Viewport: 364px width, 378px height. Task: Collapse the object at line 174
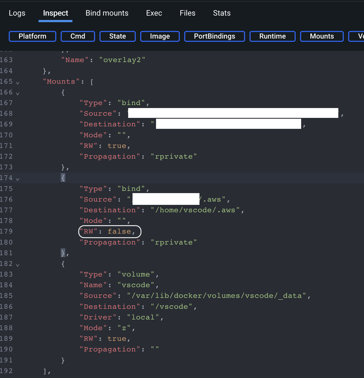[17, 179]
